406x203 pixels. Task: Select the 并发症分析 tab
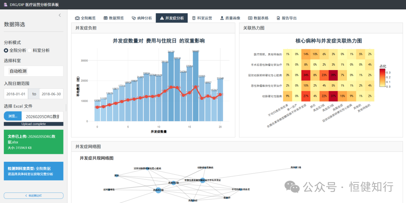172,18
